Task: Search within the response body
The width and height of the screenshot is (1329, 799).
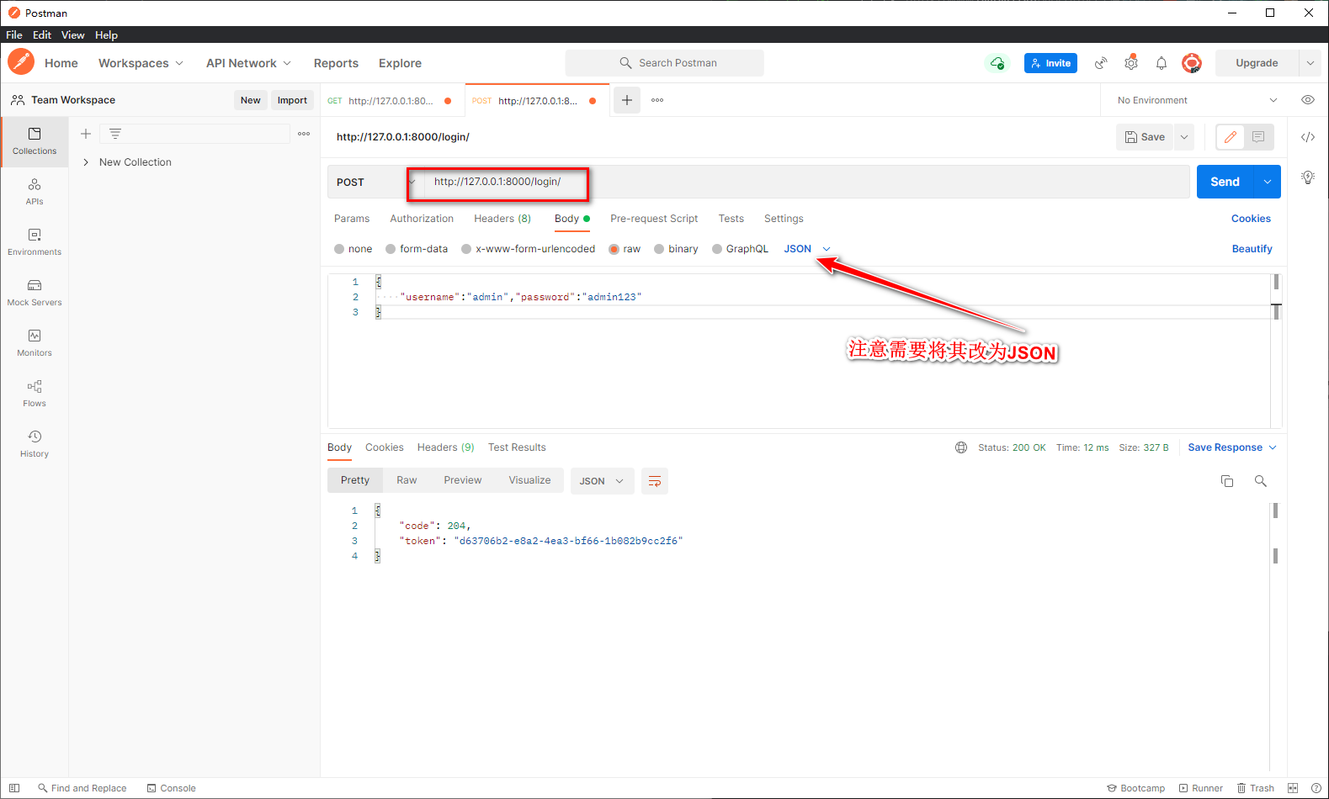Action: 1260,481
